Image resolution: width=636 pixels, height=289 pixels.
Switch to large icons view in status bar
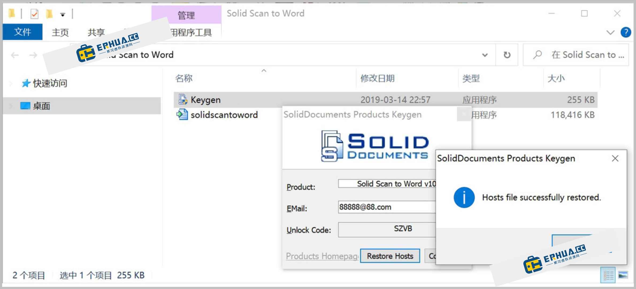click(x=623, y=275)
